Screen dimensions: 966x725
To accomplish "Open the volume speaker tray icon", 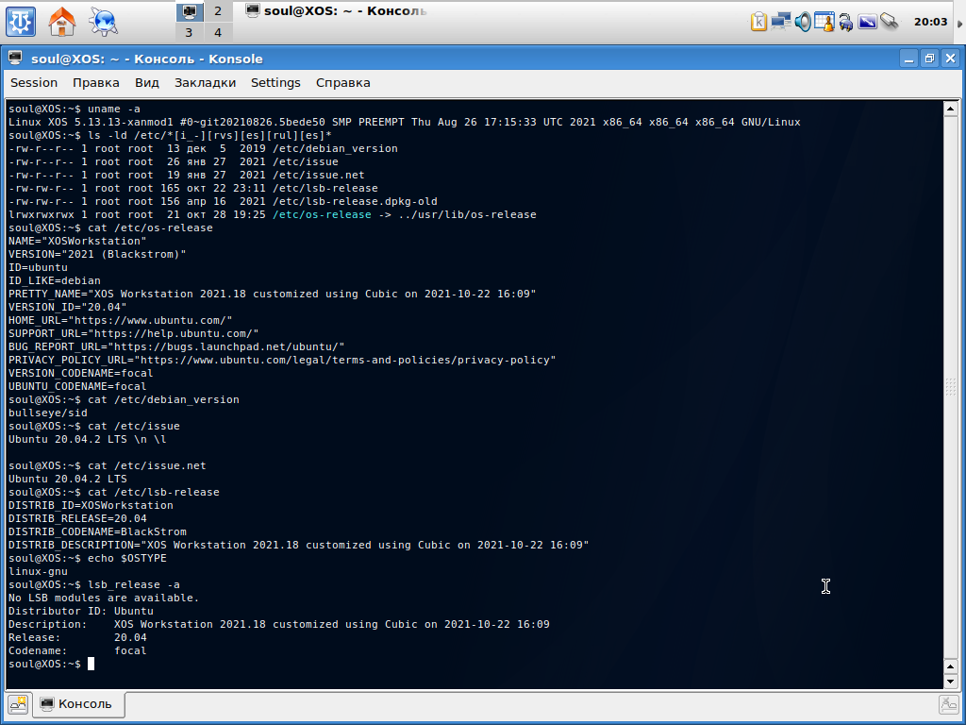I will pyautogui.click(x=802, y=23).
